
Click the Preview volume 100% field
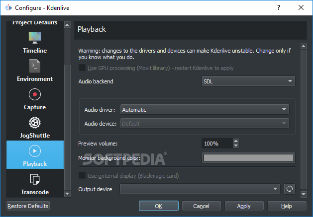coord(217,144)
